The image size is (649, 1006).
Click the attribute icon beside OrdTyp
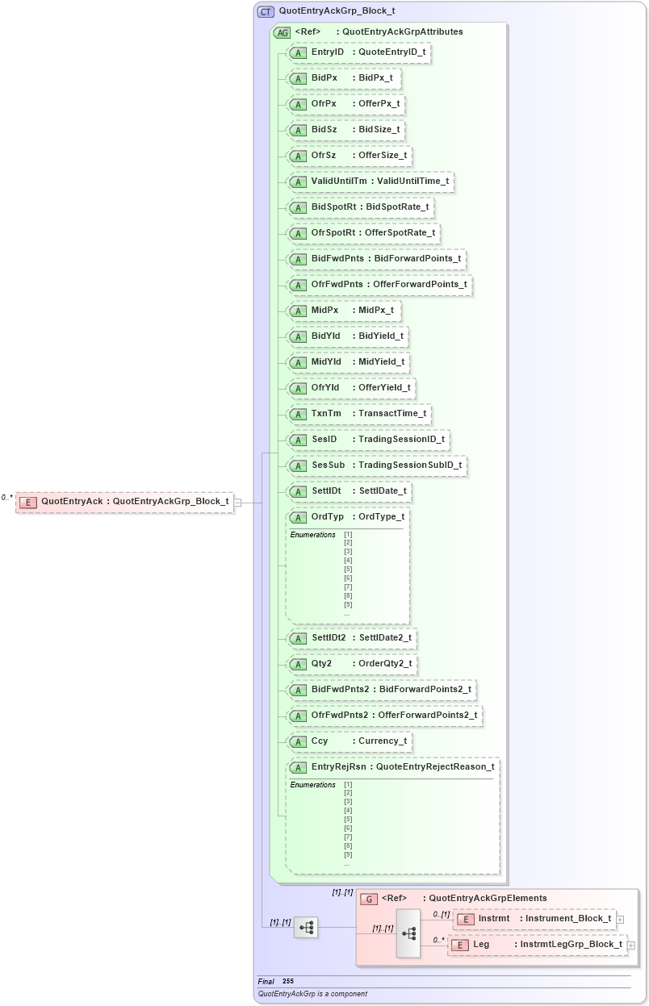click(x=298, y=517)
